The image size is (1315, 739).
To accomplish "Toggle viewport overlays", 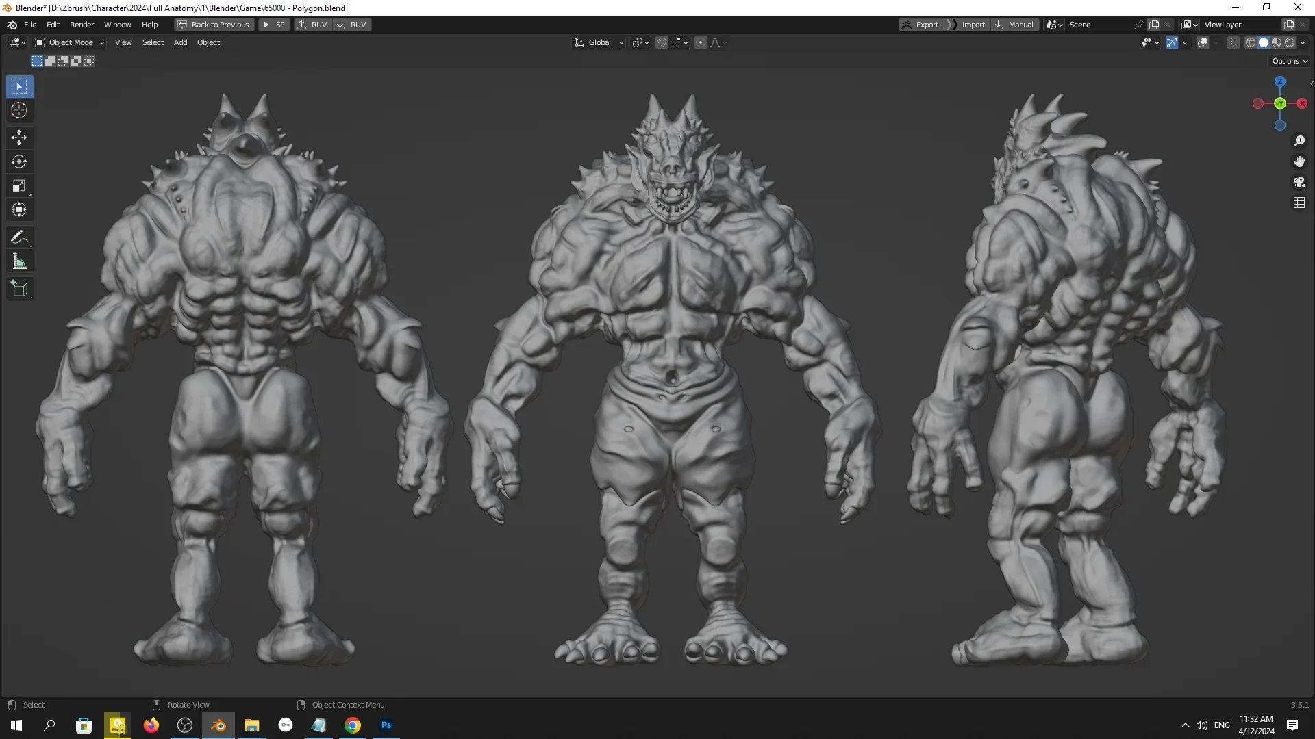I will click(x=1203, y=42).
